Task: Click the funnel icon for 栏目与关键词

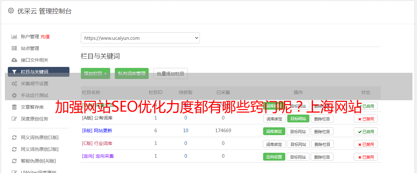Action: click(x=14, y=72)
